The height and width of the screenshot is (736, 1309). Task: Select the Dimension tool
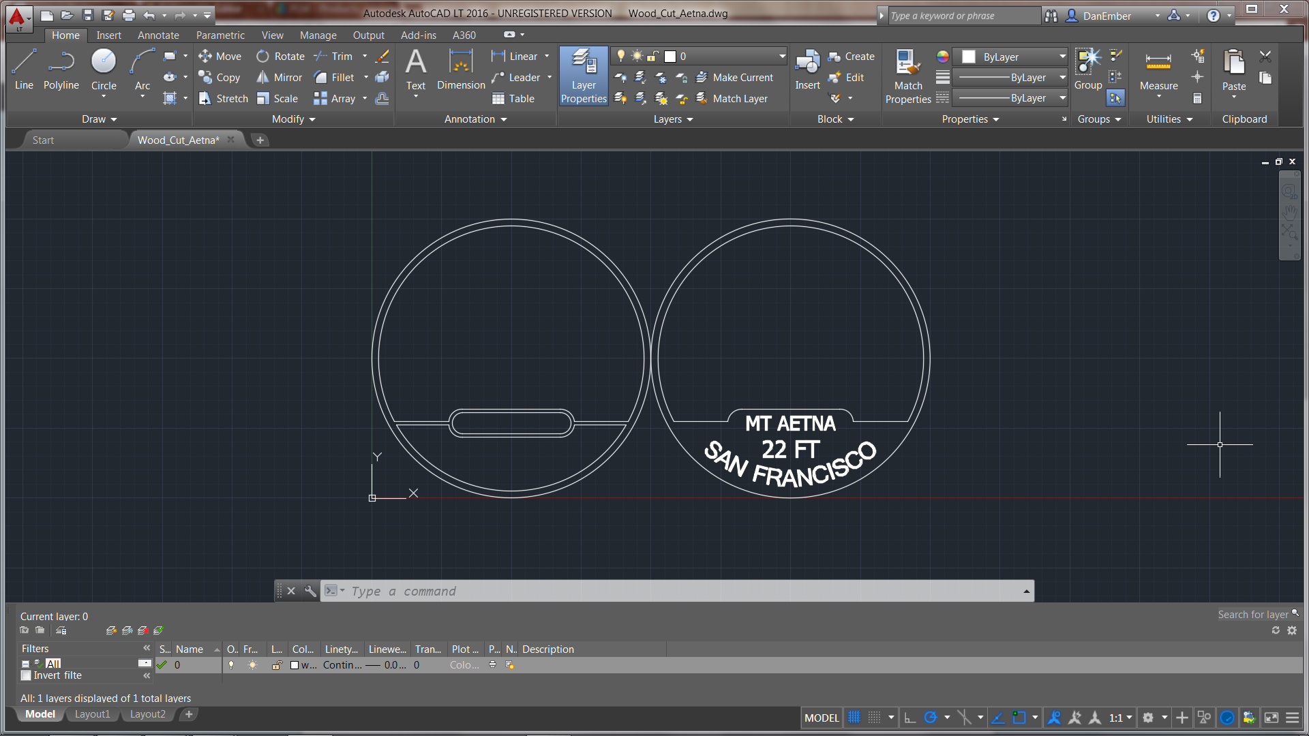coord(461,70)
